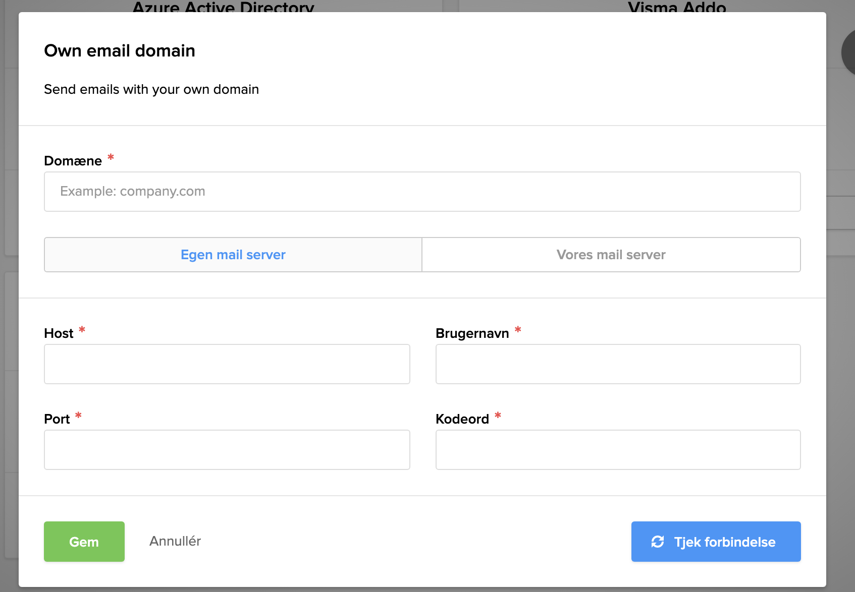Screen dimensions: 855x592
Task: Click the Host field label
Action: coord(59,333)
